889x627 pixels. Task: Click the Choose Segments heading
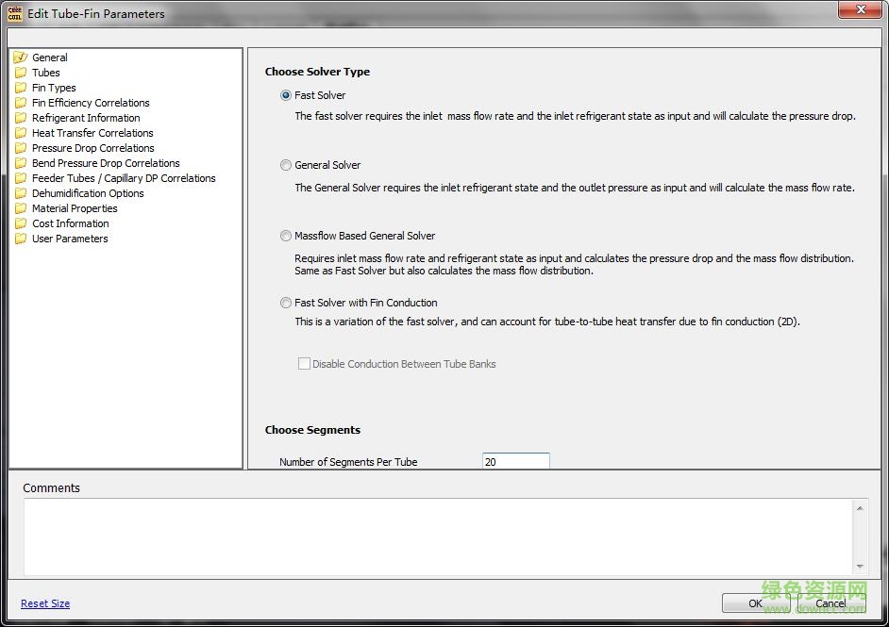click(x=312, y=430)
